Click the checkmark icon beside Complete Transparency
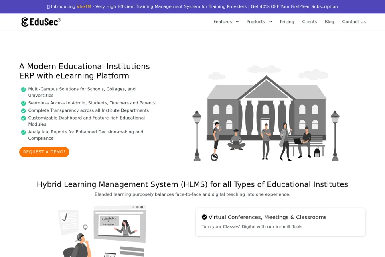 (24, 111)
